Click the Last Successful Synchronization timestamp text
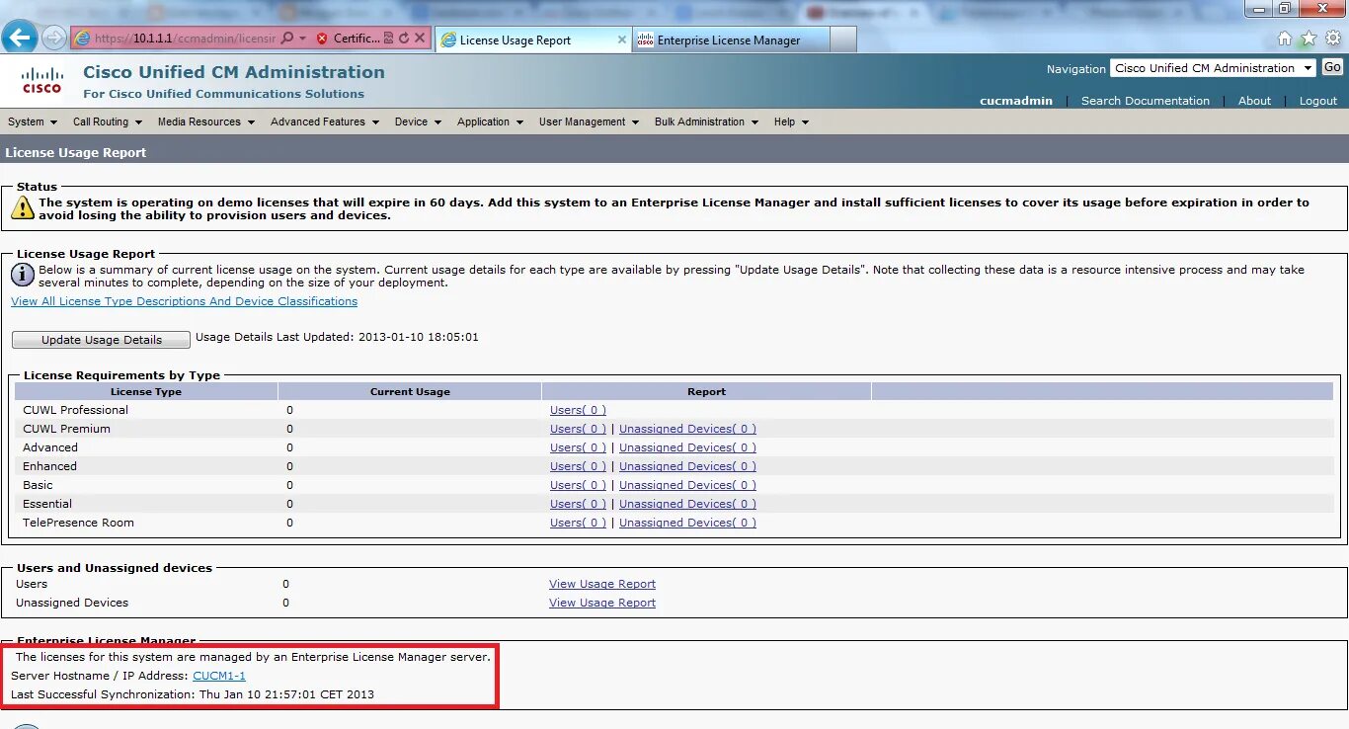The image size is (1349, 729). (286, 694)
